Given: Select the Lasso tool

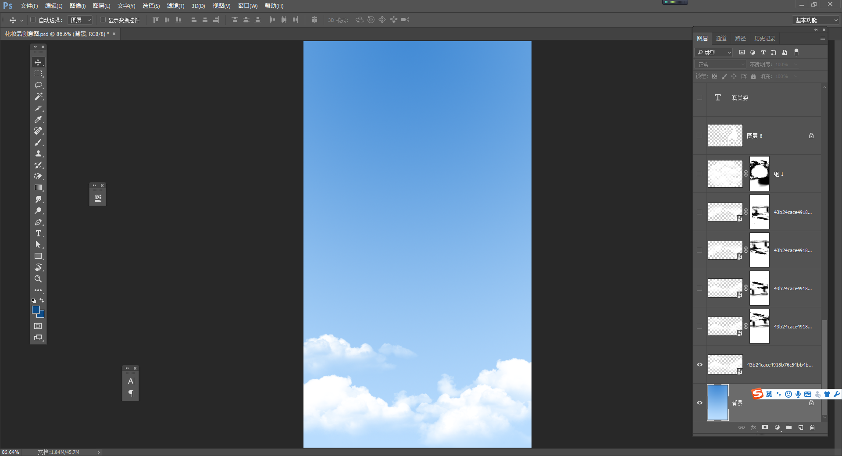Looking at the screenshot, I should click(x=38, y=85).
